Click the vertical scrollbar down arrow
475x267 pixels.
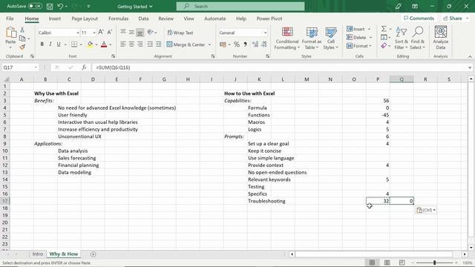coord(471,247)
